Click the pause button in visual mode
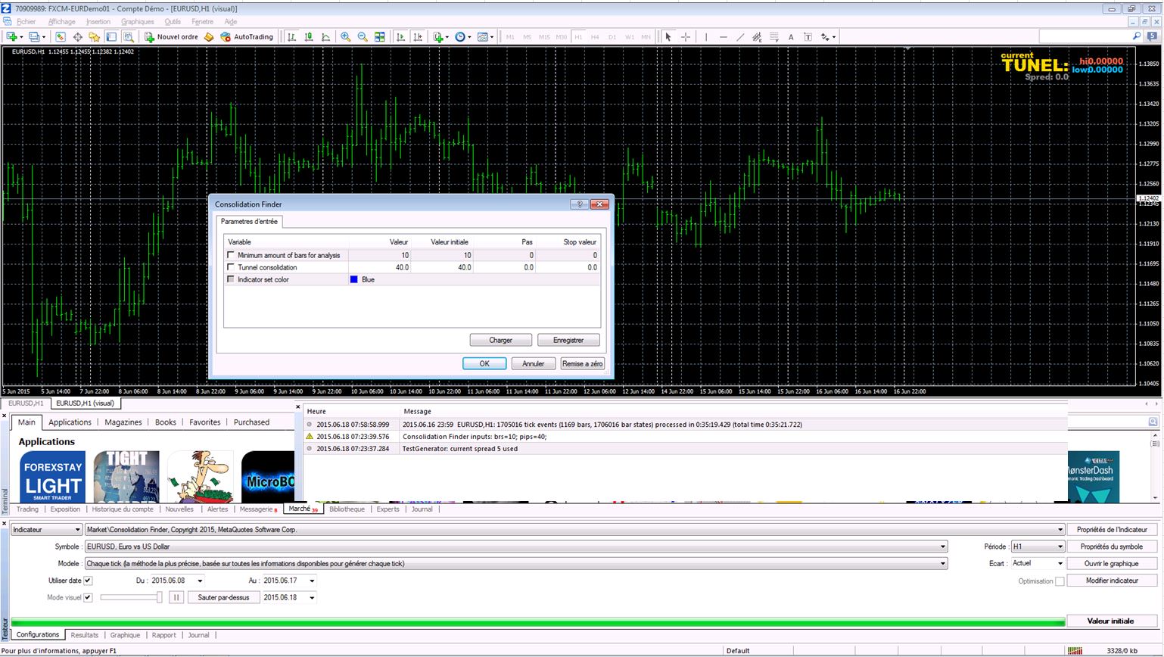 pos(176,597)
